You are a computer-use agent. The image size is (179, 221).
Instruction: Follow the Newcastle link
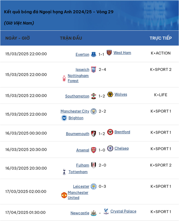80,213
